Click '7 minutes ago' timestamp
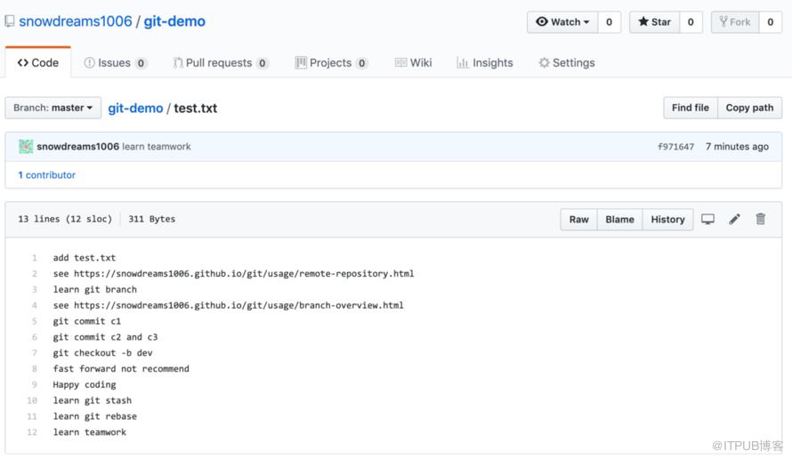Viewport: 792px width, 459px height. pyautogui.click(x=737, y=147)
